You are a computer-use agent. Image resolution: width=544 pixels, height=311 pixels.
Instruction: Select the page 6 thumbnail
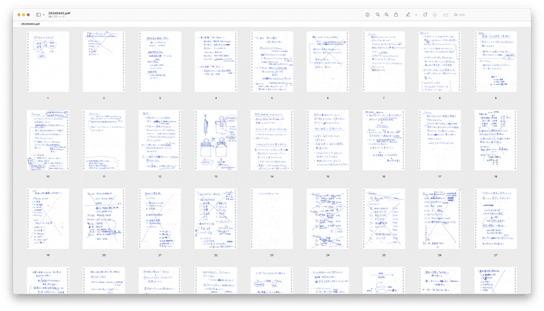click(x=328, y=62)
